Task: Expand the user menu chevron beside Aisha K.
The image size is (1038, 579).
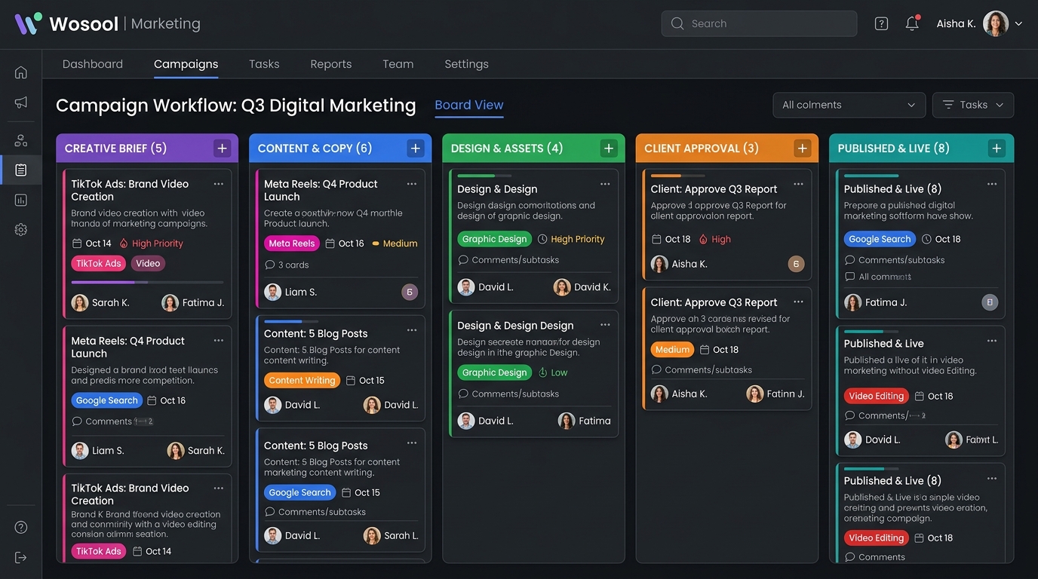Action: (1018, 23)
